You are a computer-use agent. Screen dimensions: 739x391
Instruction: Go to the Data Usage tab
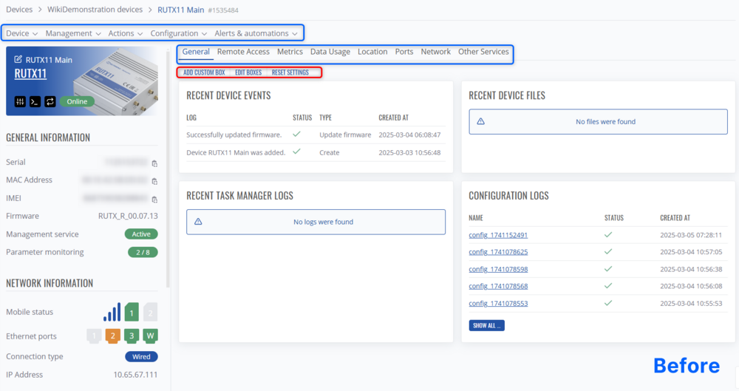point(330,52)
